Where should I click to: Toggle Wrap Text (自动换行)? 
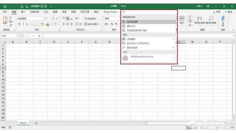[x=90, y=18]
